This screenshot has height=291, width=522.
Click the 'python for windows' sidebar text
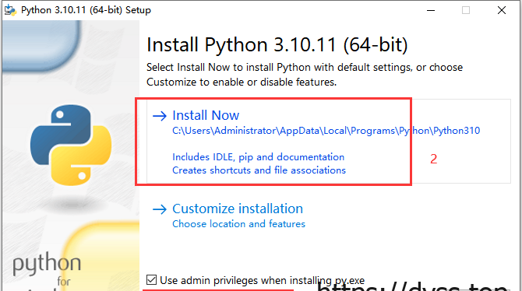point(47,270)
